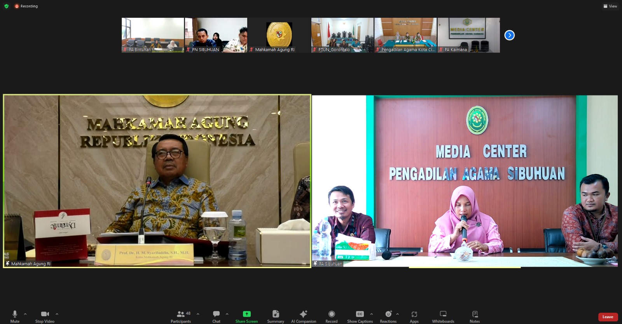The width and height of the screenshot is (622, 324).
Task: Open audio settings caret next to Mute
Action: click(x=25, y=314)
